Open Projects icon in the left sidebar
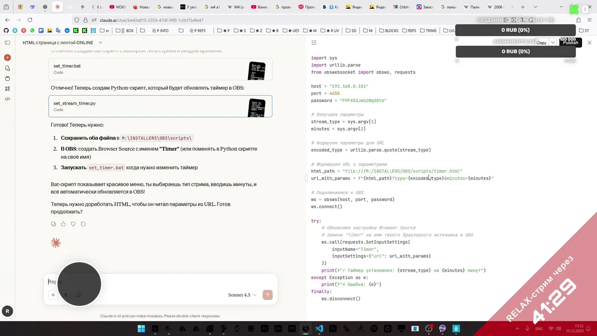 [x=7, y=78]
